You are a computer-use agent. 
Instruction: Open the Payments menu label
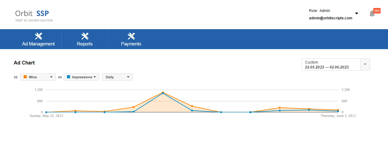click(131, 44)
